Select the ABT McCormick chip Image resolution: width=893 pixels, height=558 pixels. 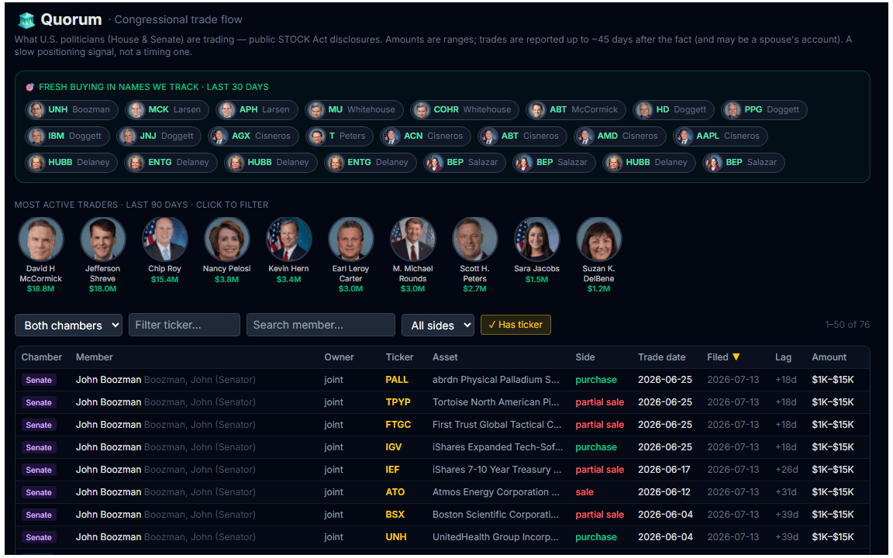click(x=576, y=109)
